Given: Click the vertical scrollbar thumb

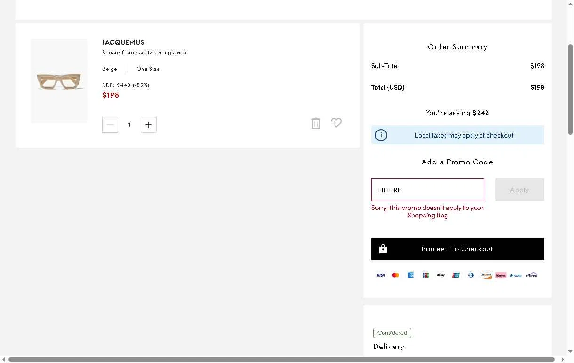Looking at the screenshot, I should pos(570,89).
